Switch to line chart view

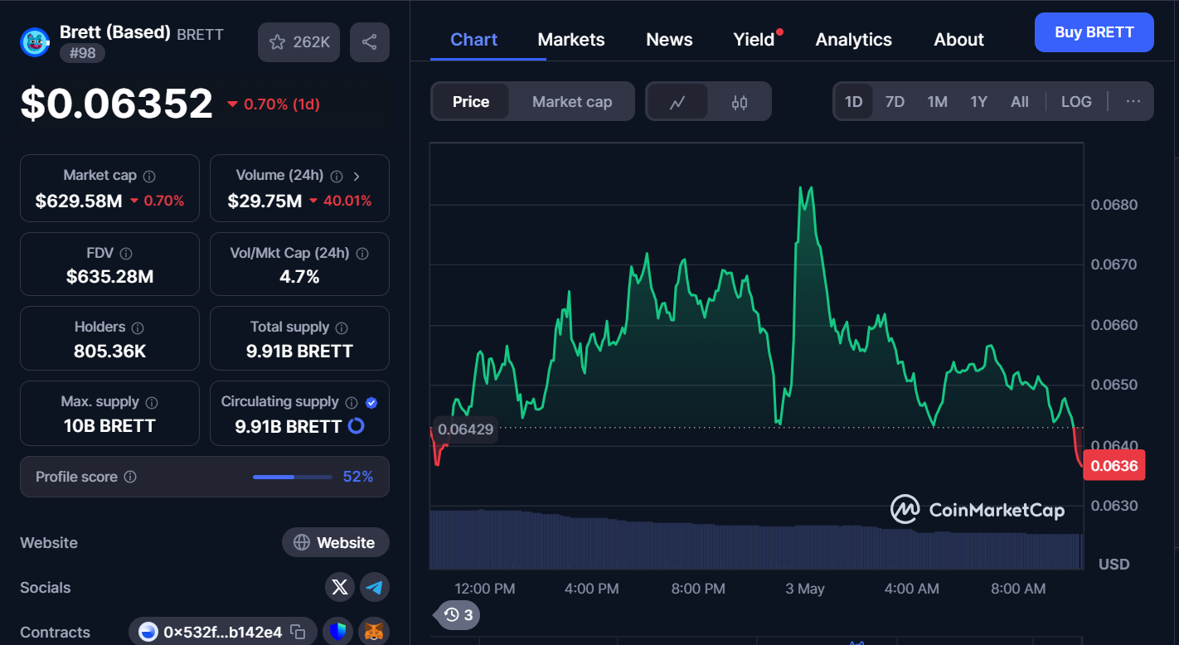(x=677, y=102)
